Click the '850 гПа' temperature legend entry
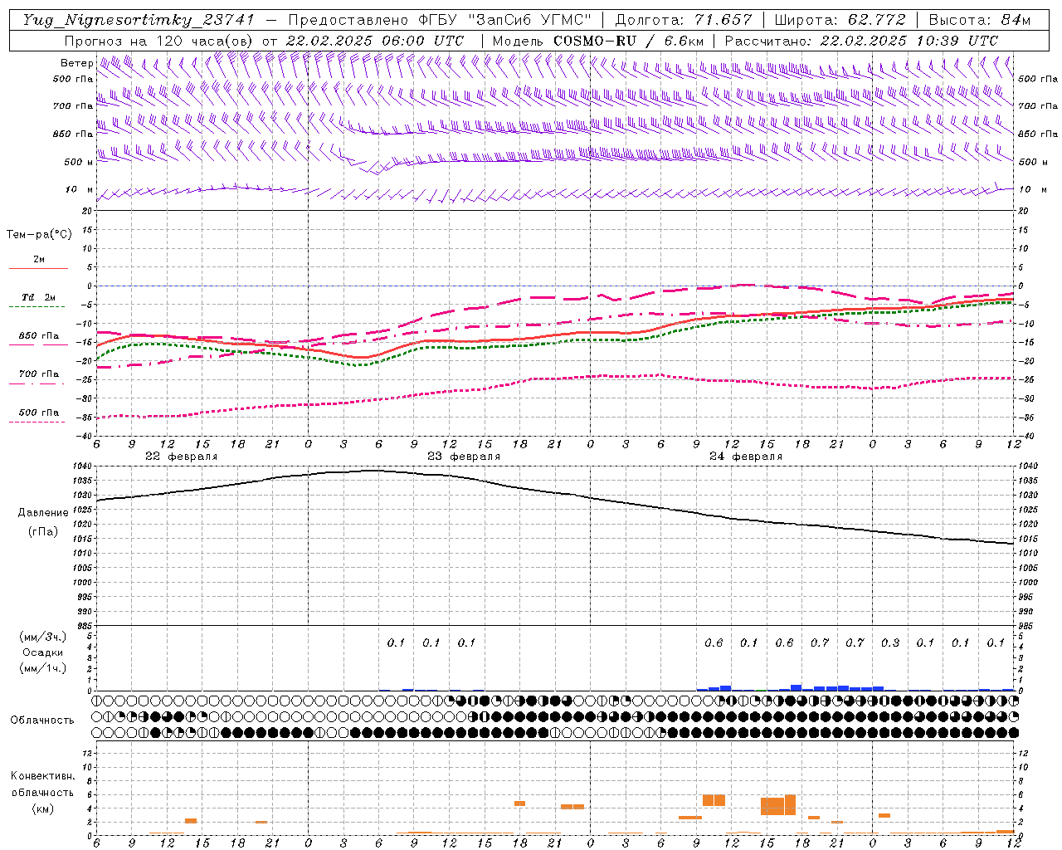1062x850 pixels. point(39,336)
